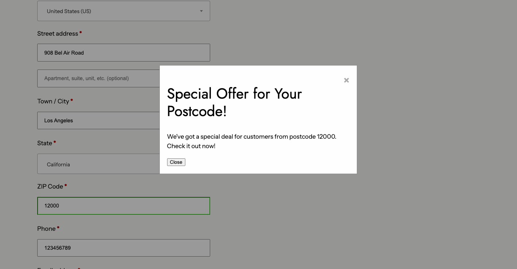Click the Street address label
This screenshot has height=269, width=517.
[x=58, y=33]
